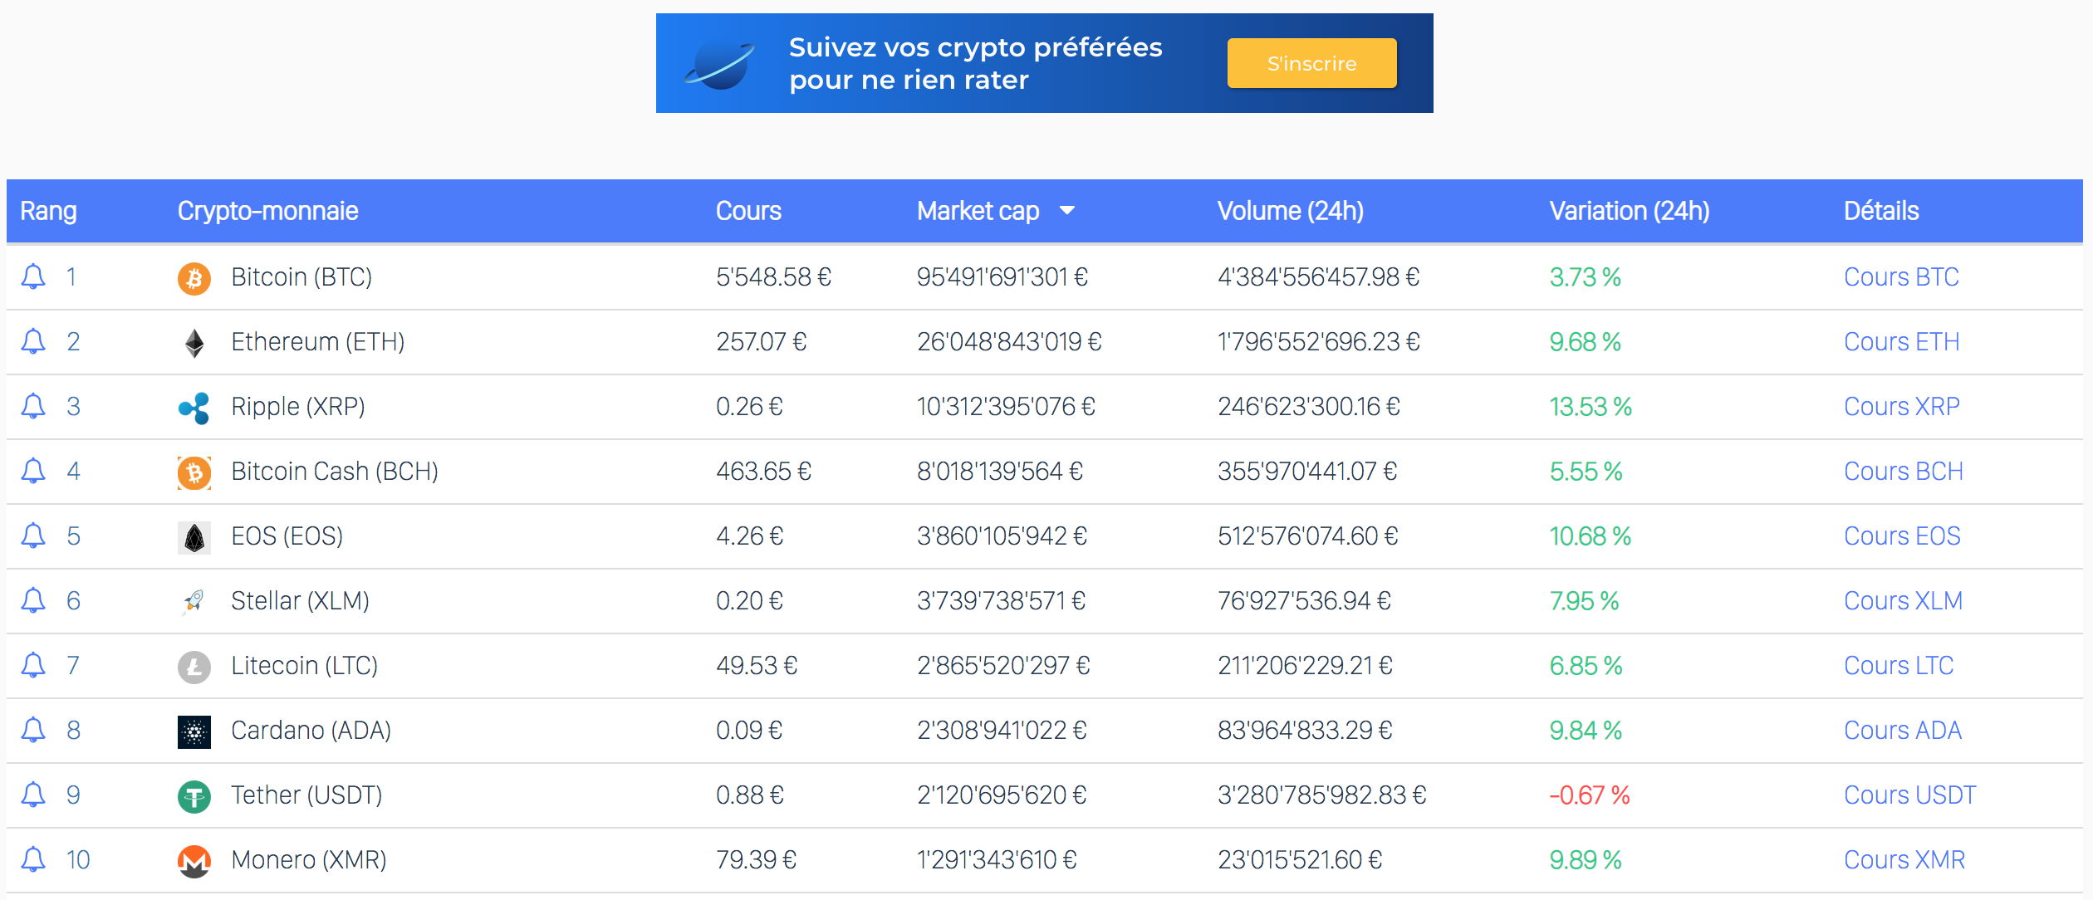2093x900 pixels.
Task: Open the Cours ETH link
Action: (x=1901, y=341)
